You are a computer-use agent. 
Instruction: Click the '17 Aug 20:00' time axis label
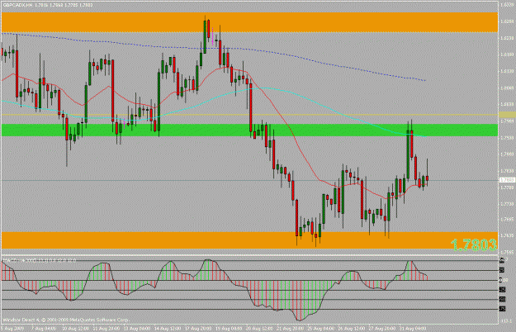(198, 329)
